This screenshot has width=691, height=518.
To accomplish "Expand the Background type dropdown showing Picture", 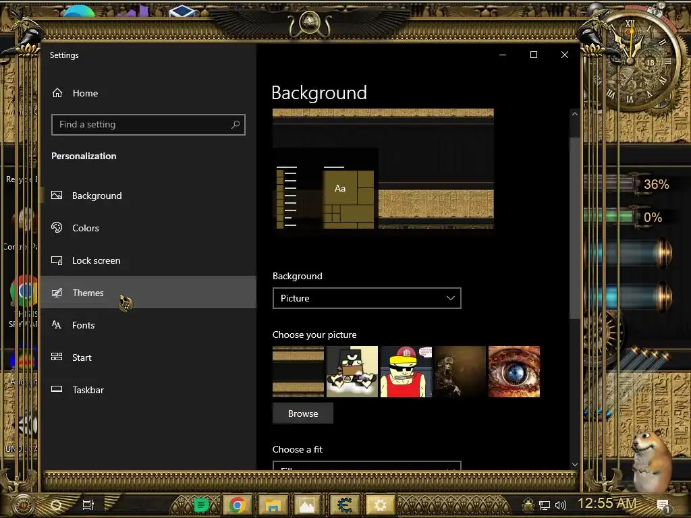I will [x=366, y=298].
